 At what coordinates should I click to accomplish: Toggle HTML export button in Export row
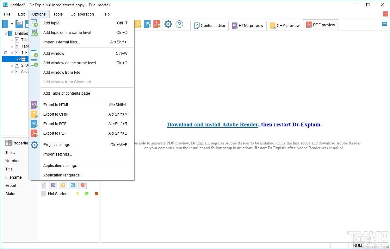click(53, 186)
